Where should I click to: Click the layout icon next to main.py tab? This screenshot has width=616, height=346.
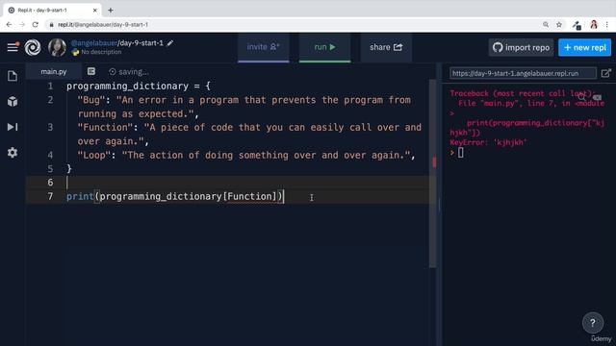91,71
